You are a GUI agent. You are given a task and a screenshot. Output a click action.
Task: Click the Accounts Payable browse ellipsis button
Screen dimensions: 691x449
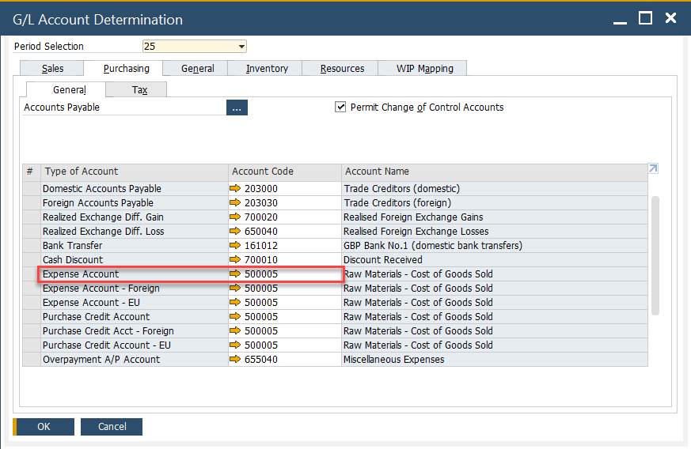point(237,108)
